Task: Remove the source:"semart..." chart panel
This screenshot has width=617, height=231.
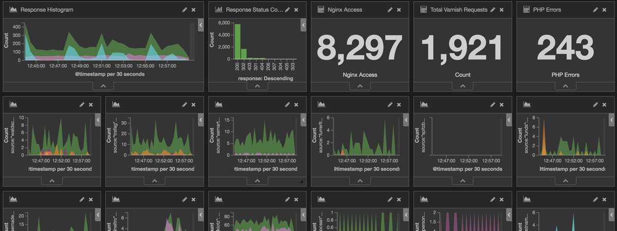Action: click(x=296, y=105)
